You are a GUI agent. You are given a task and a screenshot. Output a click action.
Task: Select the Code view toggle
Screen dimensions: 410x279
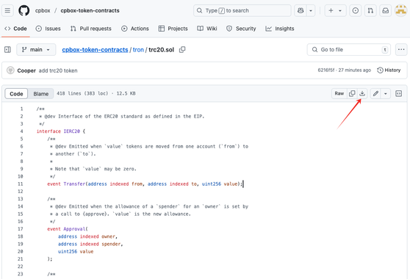[x=16, y=94]
